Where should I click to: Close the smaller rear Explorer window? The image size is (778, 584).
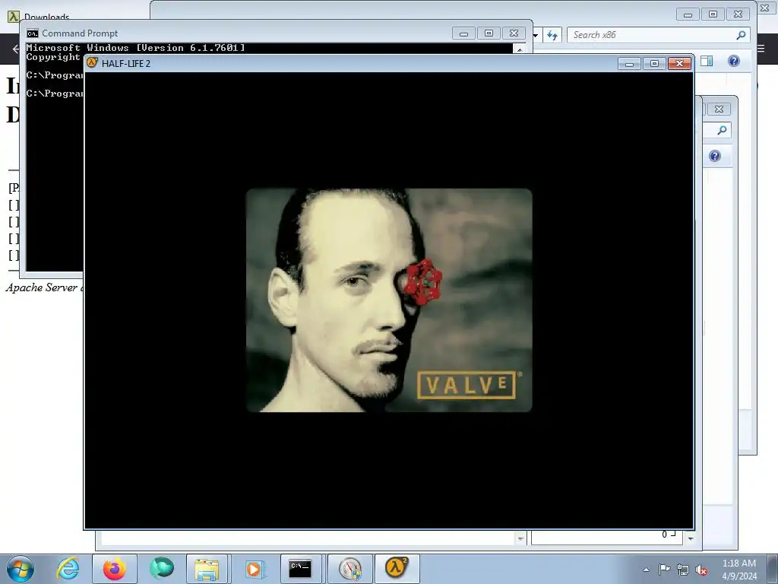[x=719, y=109]
